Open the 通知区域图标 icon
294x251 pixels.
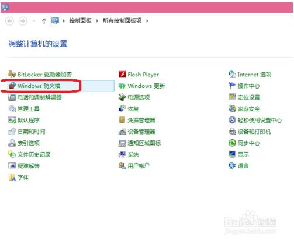(x=122, y=143)
